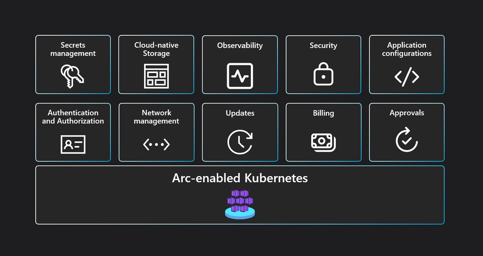This screenshot has width=483, height=256.
Task: Click the keys icon under Secrets management
Action: pos(73,76)
